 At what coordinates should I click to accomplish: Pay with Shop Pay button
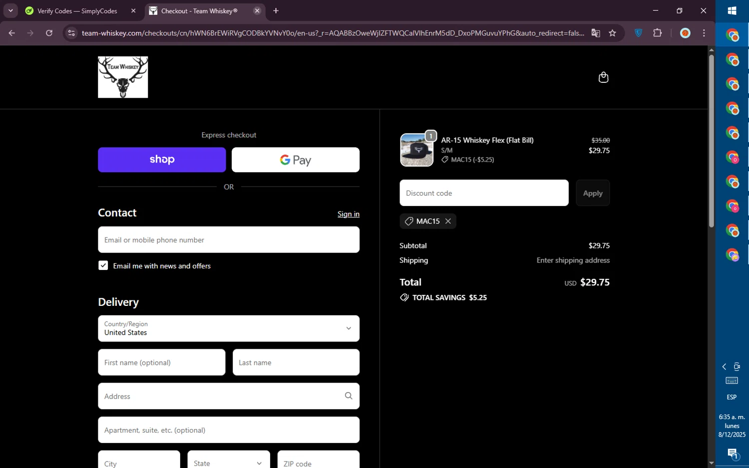click(162, 160)
